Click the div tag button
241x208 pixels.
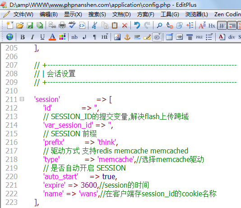click(232, 37)
